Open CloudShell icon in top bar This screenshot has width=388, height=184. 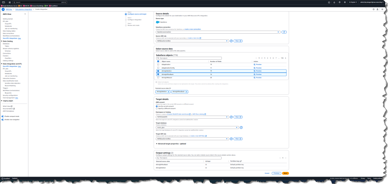(329, 2)
